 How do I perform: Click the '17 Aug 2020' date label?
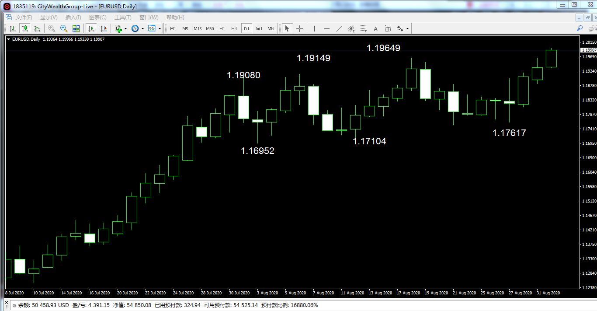coord(408,293)
